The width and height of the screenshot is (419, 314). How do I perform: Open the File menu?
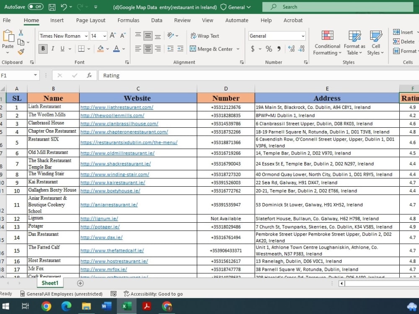click(x=7, y=20)
